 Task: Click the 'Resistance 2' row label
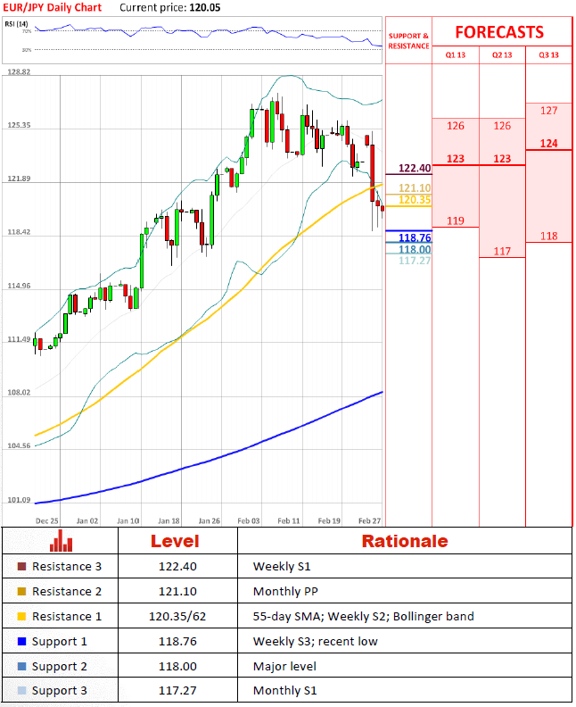coord(67,591)
